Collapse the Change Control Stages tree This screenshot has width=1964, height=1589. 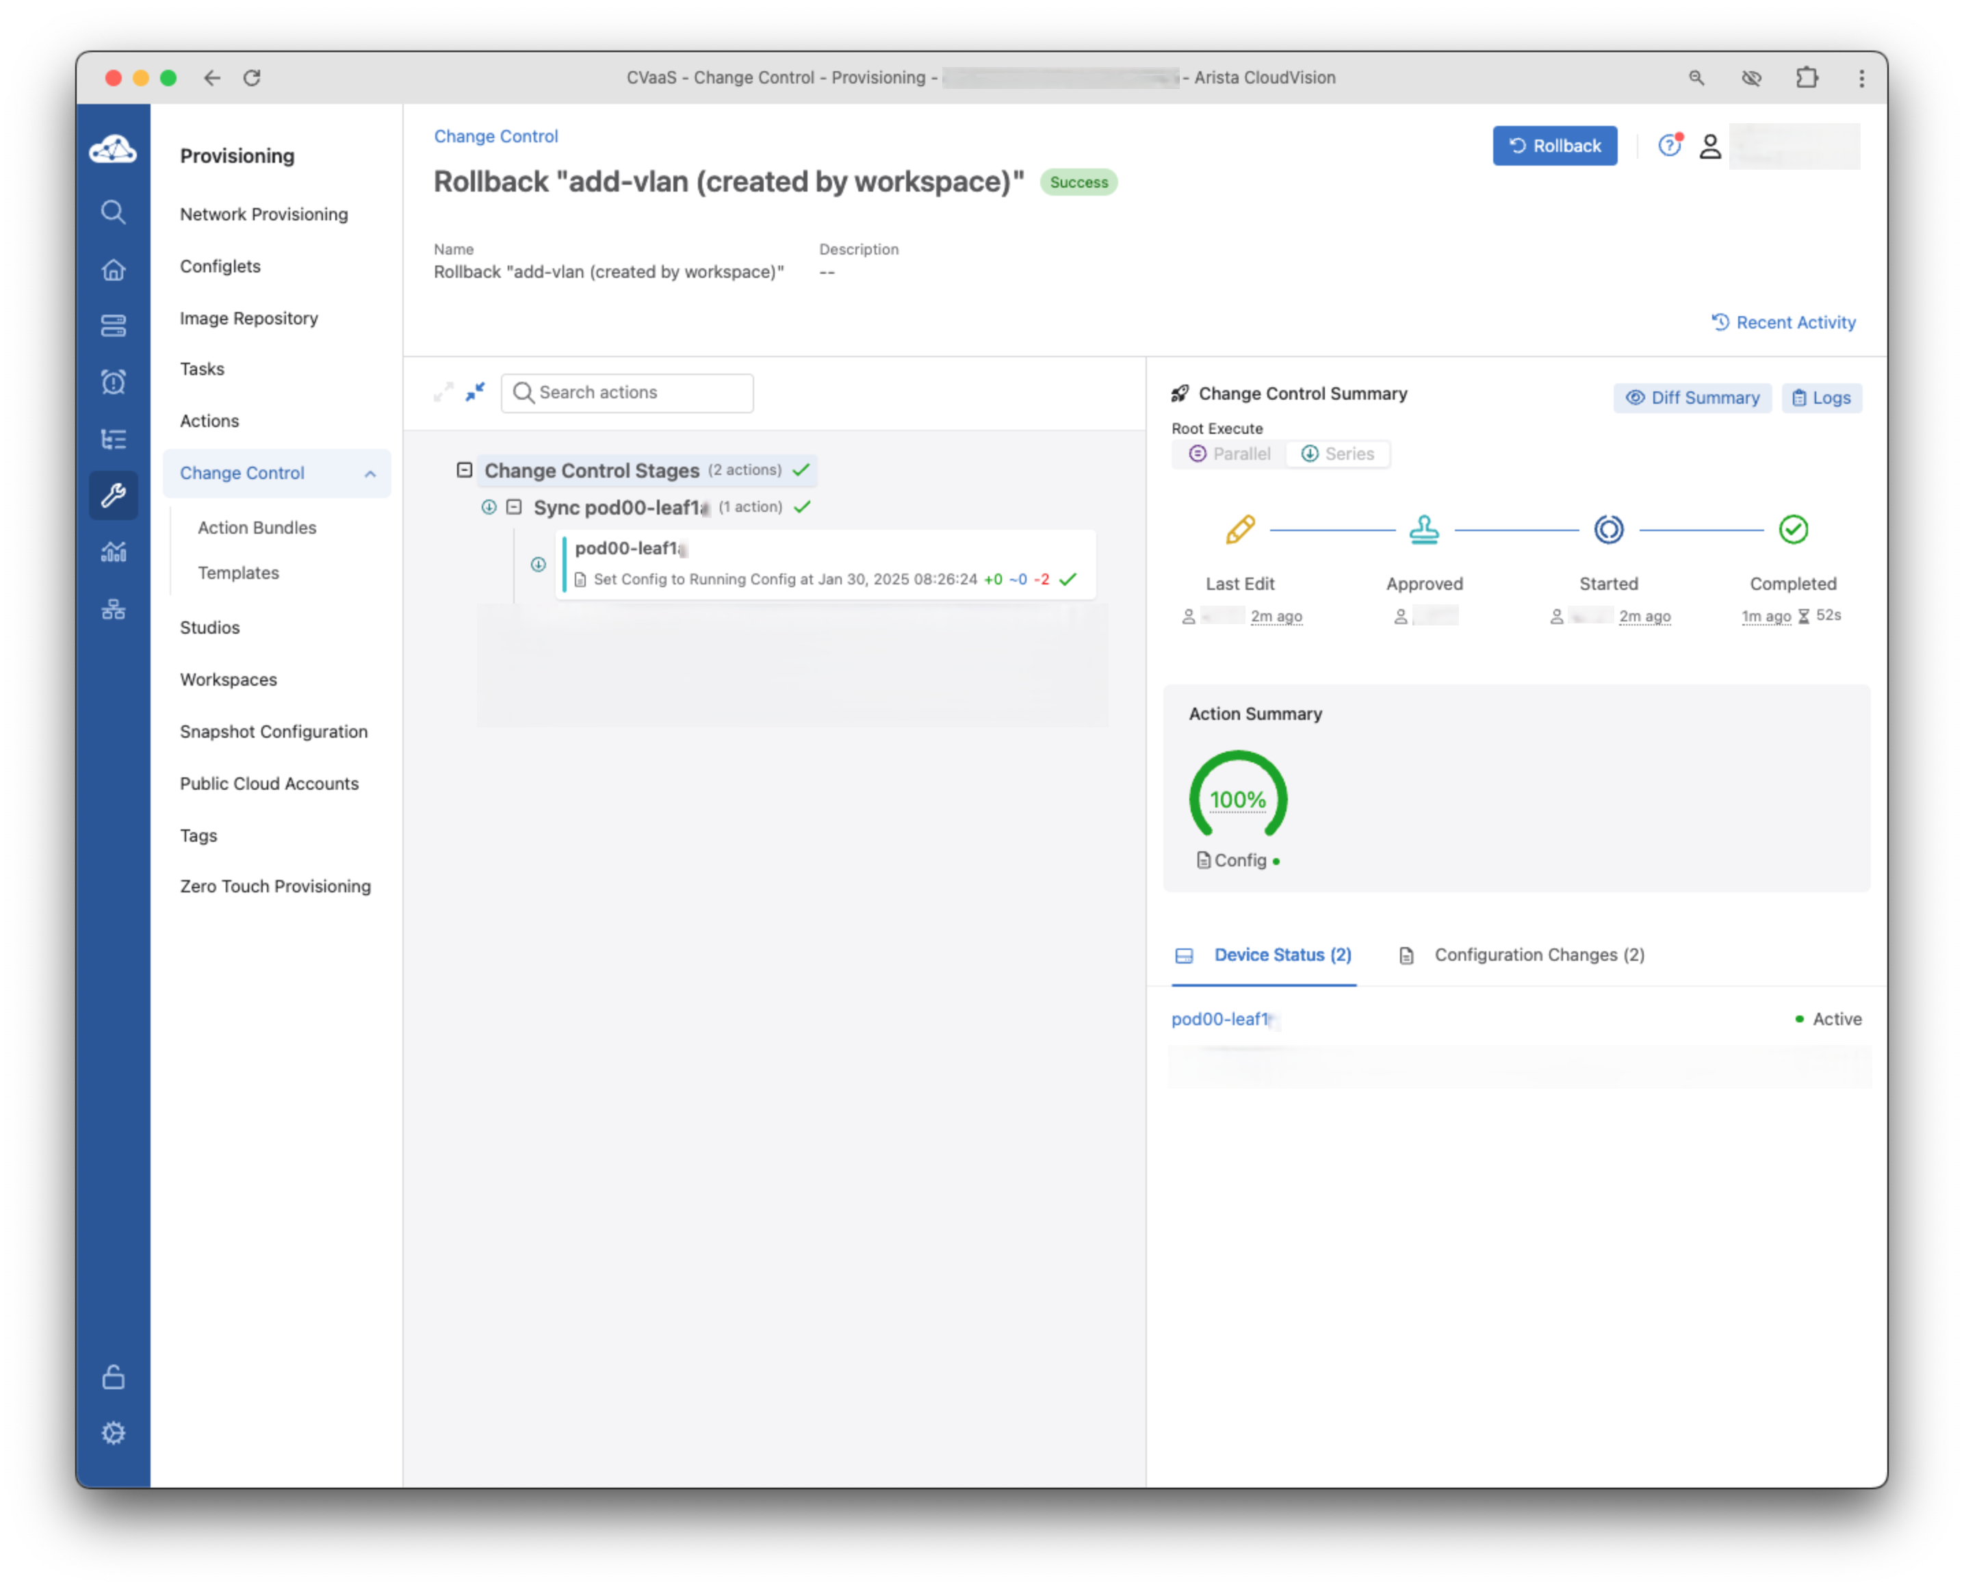pos(464,469)
